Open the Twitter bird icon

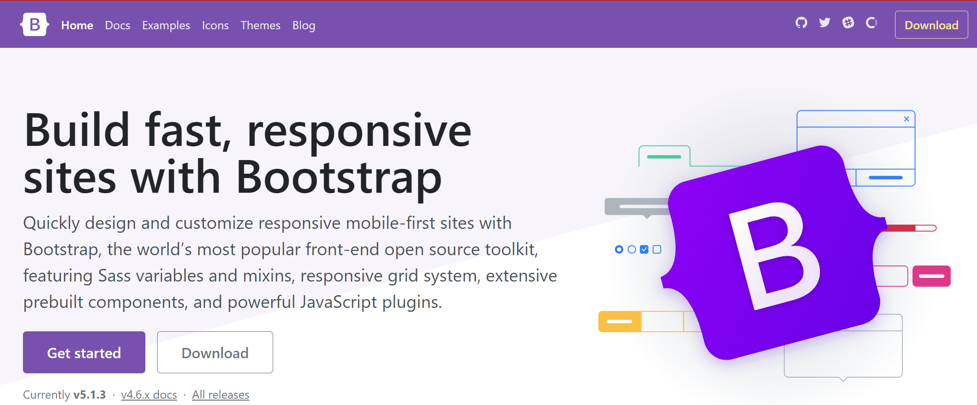(824, 22)
